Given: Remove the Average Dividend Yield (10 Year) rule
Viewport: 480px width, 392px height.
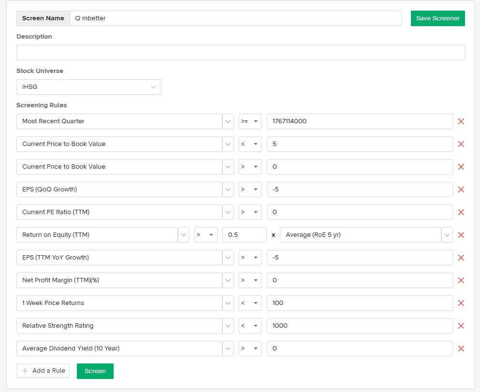Looking at the screenshot, I should click(461, 348).
